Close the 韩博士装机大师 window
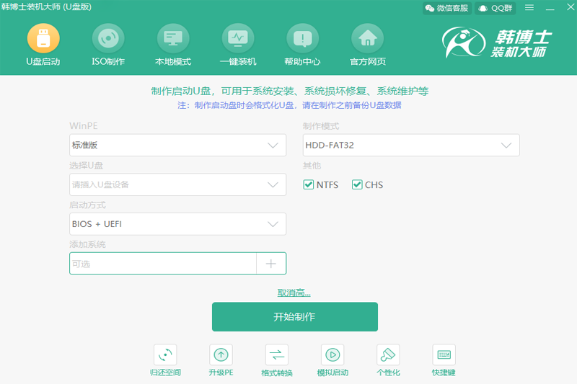Screen dimensions: 577x384 pyautogui.click(x=571, y=7)
